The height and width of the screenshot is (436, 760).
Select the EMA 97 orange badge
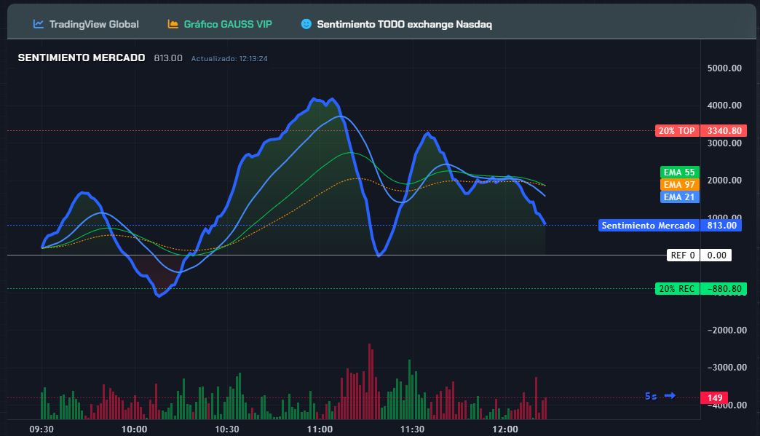(x=679, y=185)
